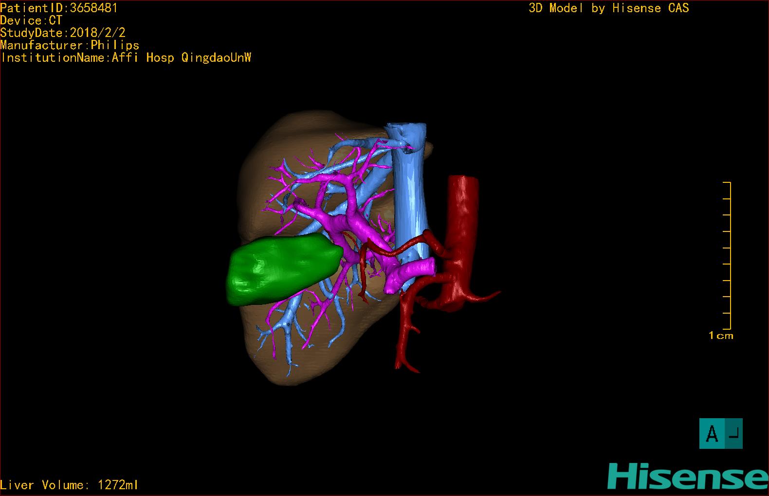
Task: Click the 3D Model by Hisense CAS text
Action: 609,8
